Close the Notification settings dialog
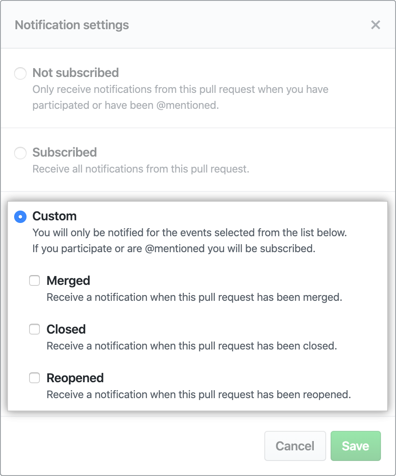Image resolution: width=396 pixels, height=476 pixels. point(375,25)
